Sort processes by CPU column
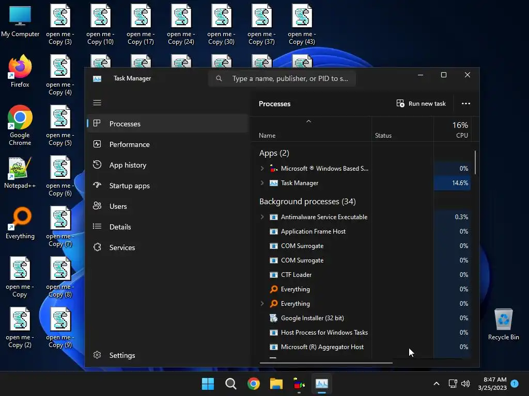Screen dimensions: 529x396 (454, 129)
